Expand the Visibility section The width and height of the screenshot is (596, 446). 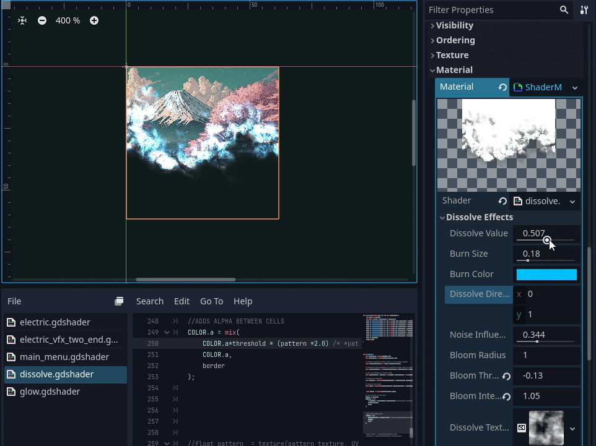click(454, 25)
